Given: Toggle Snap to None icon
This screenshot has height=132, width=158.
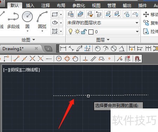Looking at the screenshot, I should pyautogui.click(x=128, y=59).
